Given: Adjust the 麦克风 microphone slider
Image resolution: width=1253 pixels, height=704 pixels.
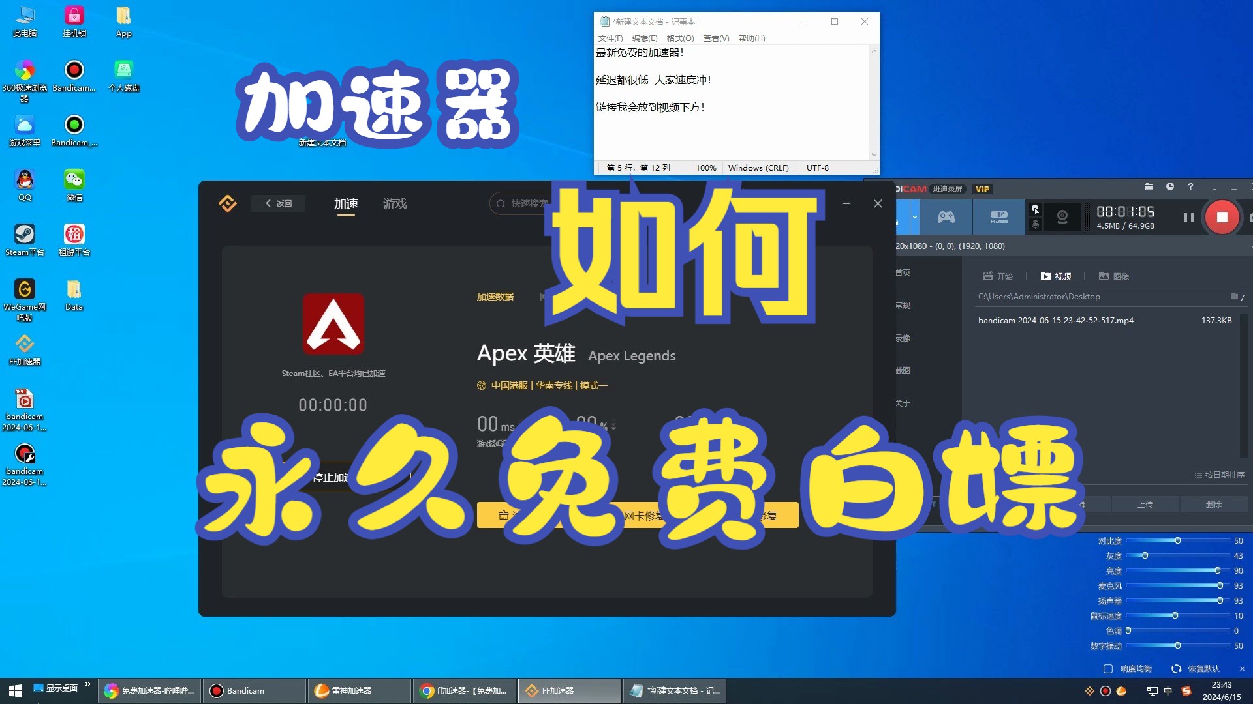Looking at the screenshot, I should (1178, 585).
